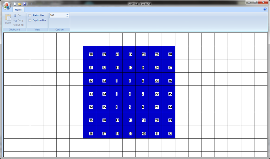
Task: Click the blue grid cell numbered 29
Action: coord(103,53)
